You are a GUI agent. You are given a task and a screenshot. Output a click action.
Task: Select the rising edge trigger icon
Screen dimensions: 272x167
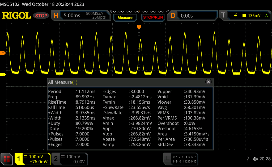click(x=236, y=16)
